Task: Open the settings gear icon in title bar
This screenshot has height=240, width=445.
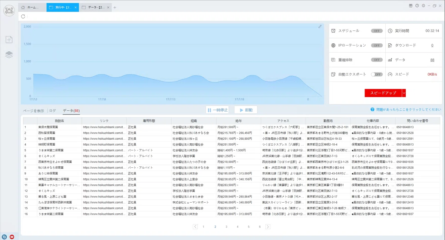Action: pos(423,6)
